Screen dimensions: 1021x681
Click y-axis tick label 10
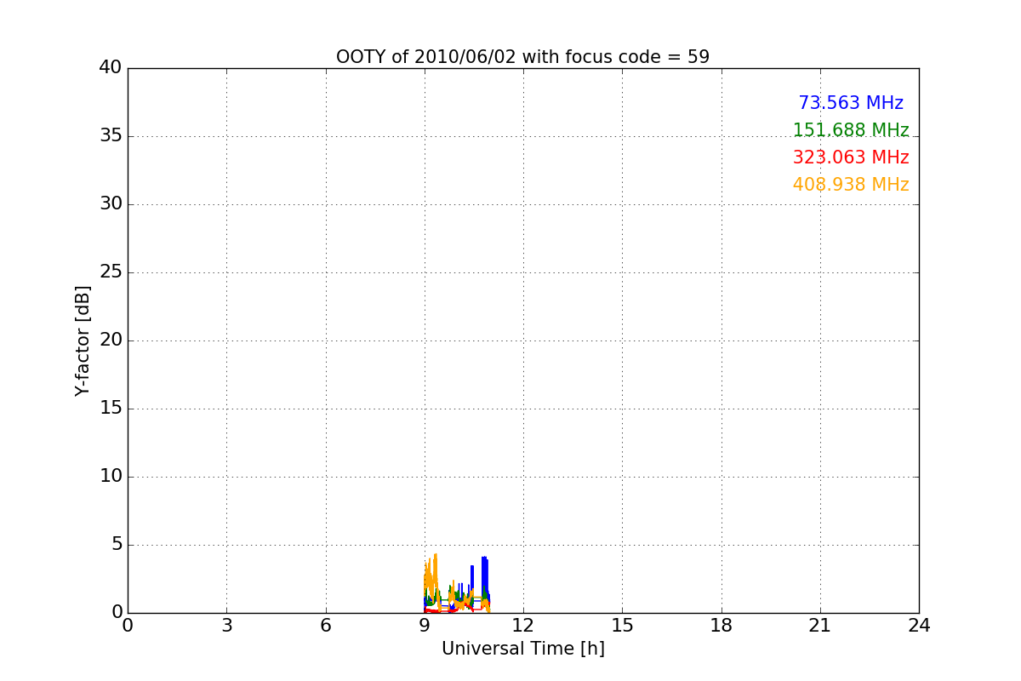coord(111,477)
